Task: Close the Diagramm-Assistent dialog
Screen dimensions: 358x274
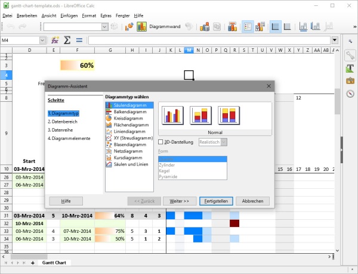Action: [268, 86]
